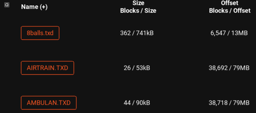Click the Offset column header title
The width and height of the screenshot is (256, 113).
[x=230, y=3]
